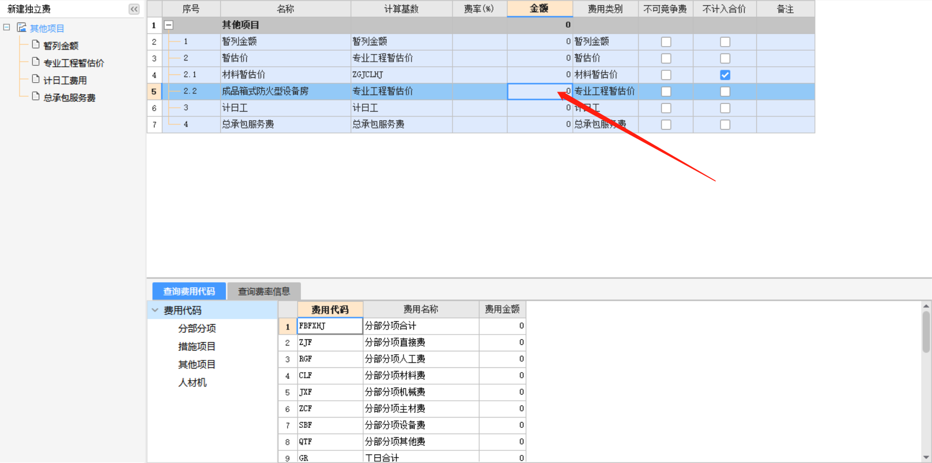Click the 材料暂估价 name cell in row 4
The image size is (932, 463).
285,75
